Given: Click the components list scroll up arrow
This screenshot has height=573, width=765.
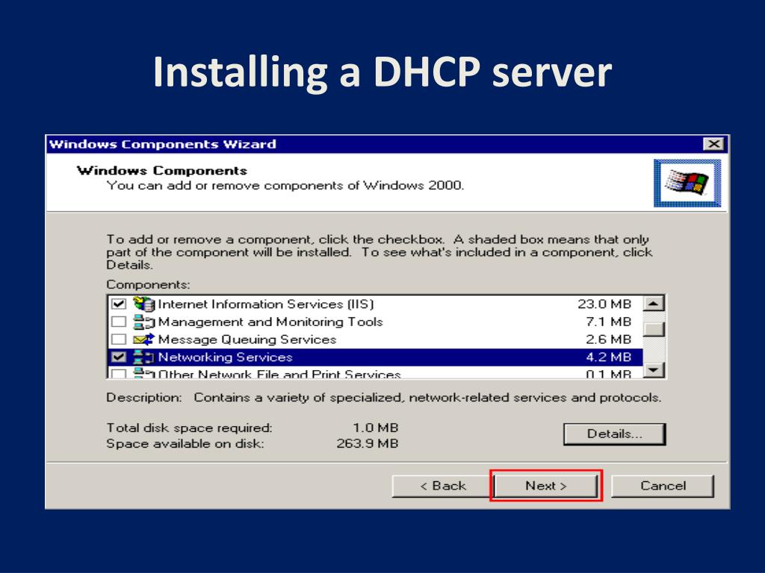Looking at the screenshot, I should [654, 304].
